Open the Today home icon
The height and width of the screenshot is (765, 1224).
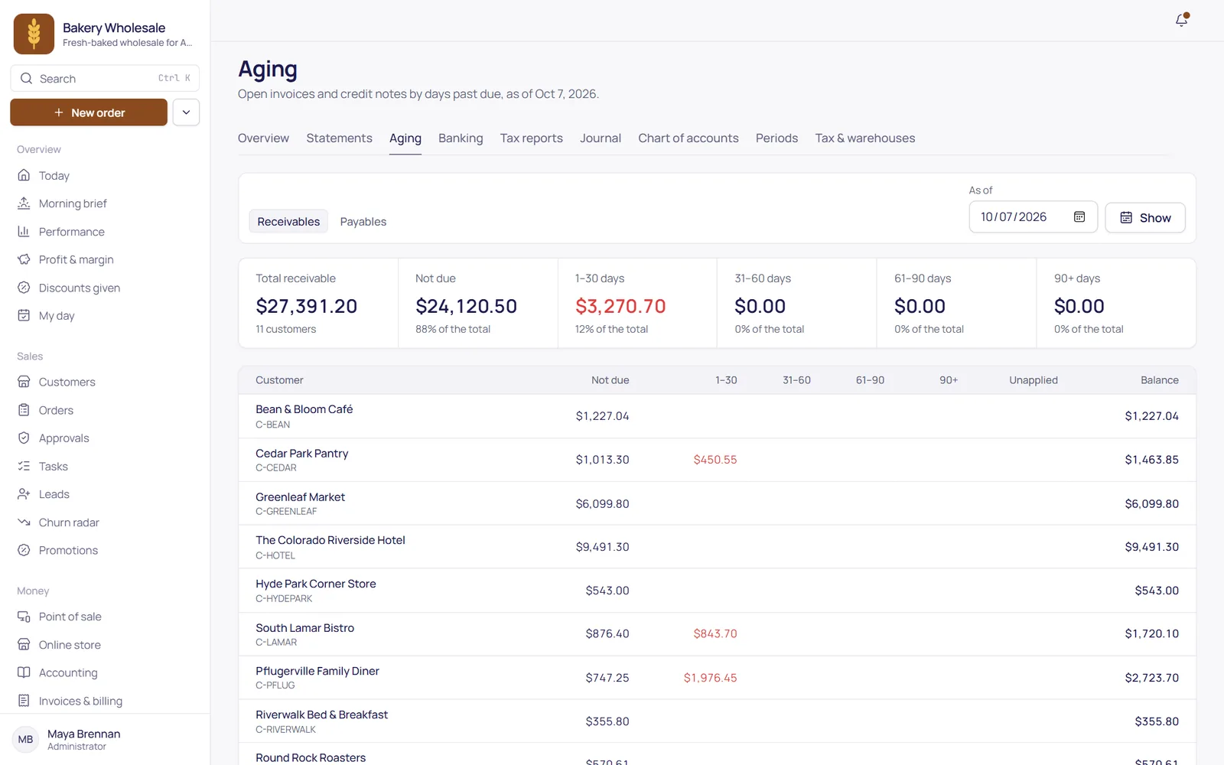pos(24,175)
